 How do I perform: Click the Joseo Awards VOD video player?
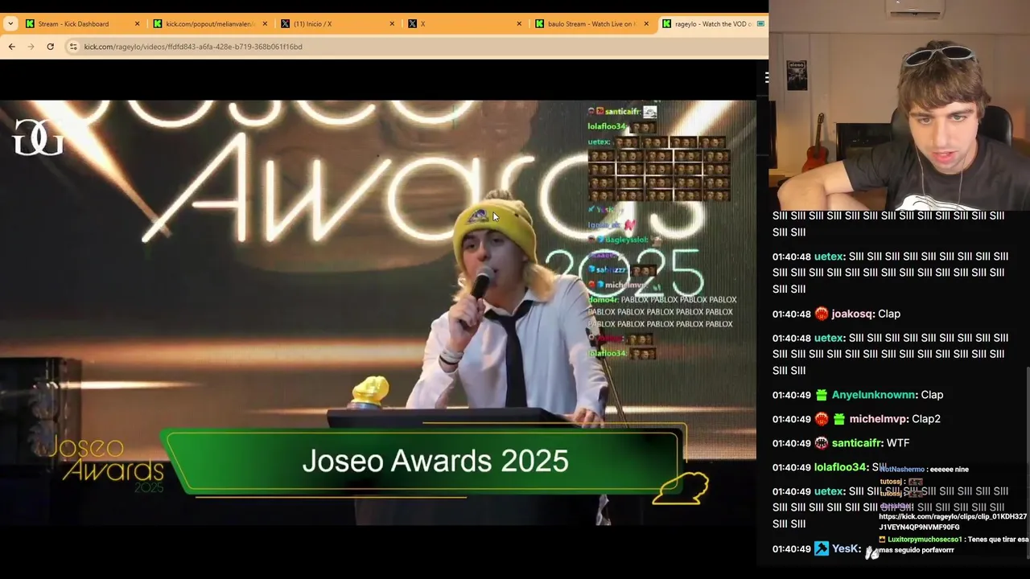pyautogui.click(x=378, y=312)
